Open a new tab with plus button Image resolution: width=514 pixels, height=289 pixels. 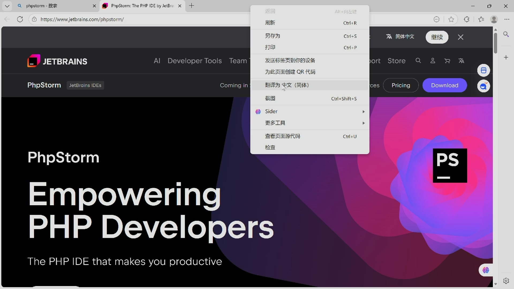tap(191, 6)
